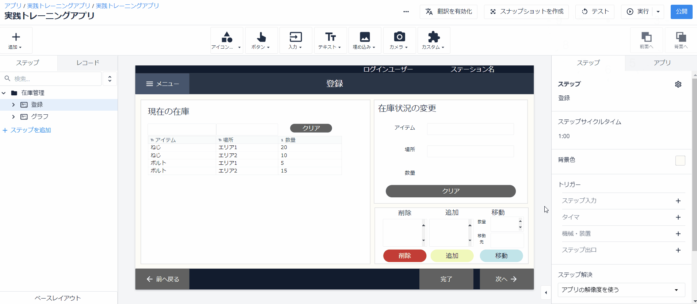697x304 pixels.
Task: Click the テスト button
Action: tap(595, 12)
